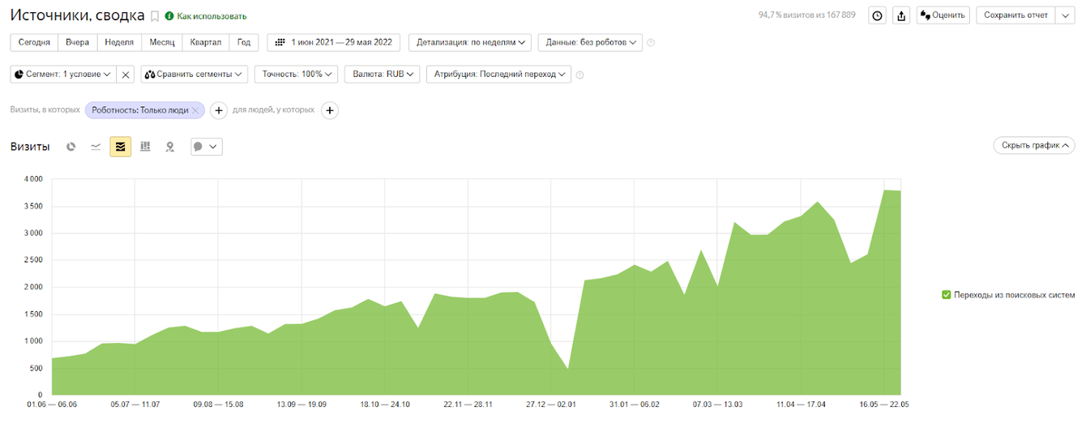The width and height of the screenshot is (1086, 428).
Task: Click the bookmark icon beside report title
Action: tap(155, 15)
